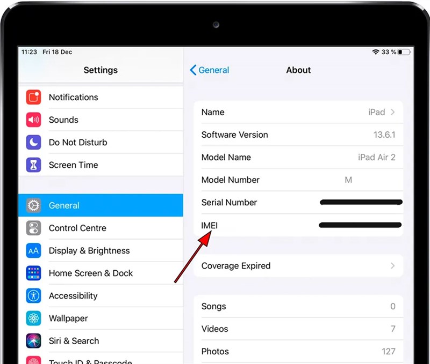The width and height of the screenshot is (430, 364).
Task: Tap the Software Version label
Action: pyautogui.click(x=235, y=135)
